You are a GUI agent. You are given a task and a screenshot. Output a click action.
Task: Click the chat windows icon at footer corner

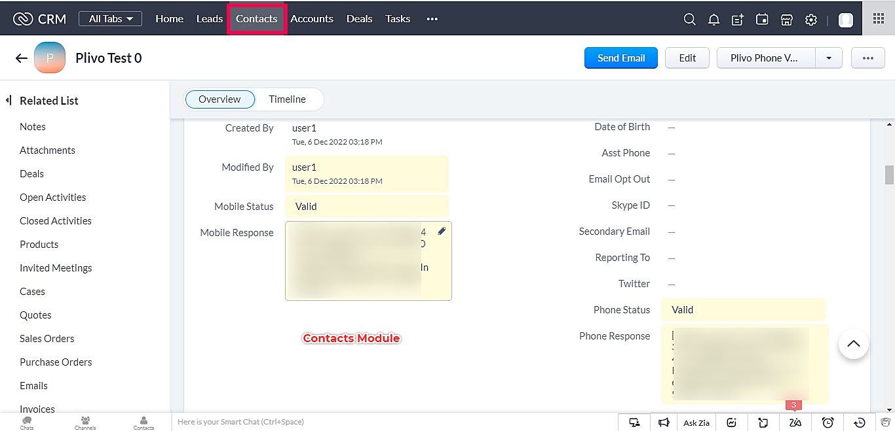pyautogui.click(x=886, y=422)
